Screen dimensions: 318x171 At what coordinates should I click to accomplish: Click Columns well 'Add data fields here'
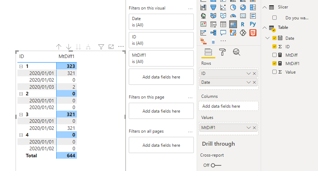[229, 106]
